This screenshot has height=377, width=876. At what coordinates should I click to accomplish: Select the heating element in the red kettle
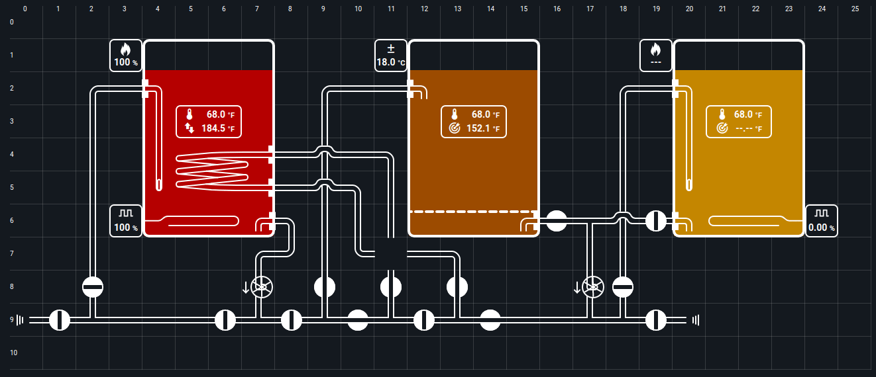point(192,221)
